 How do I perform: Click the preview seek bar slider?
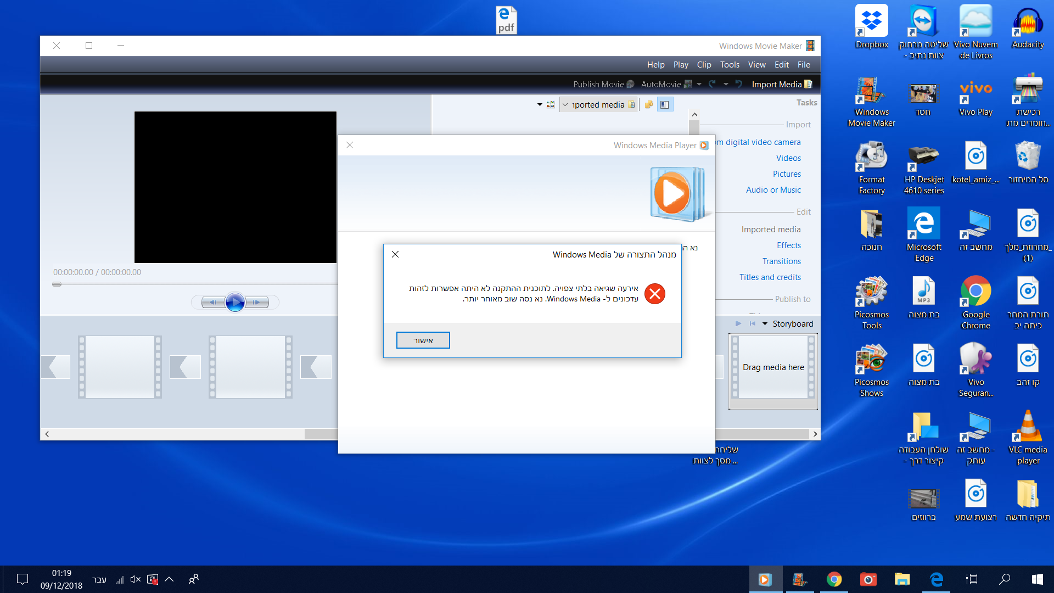click(x=57, y=284)
